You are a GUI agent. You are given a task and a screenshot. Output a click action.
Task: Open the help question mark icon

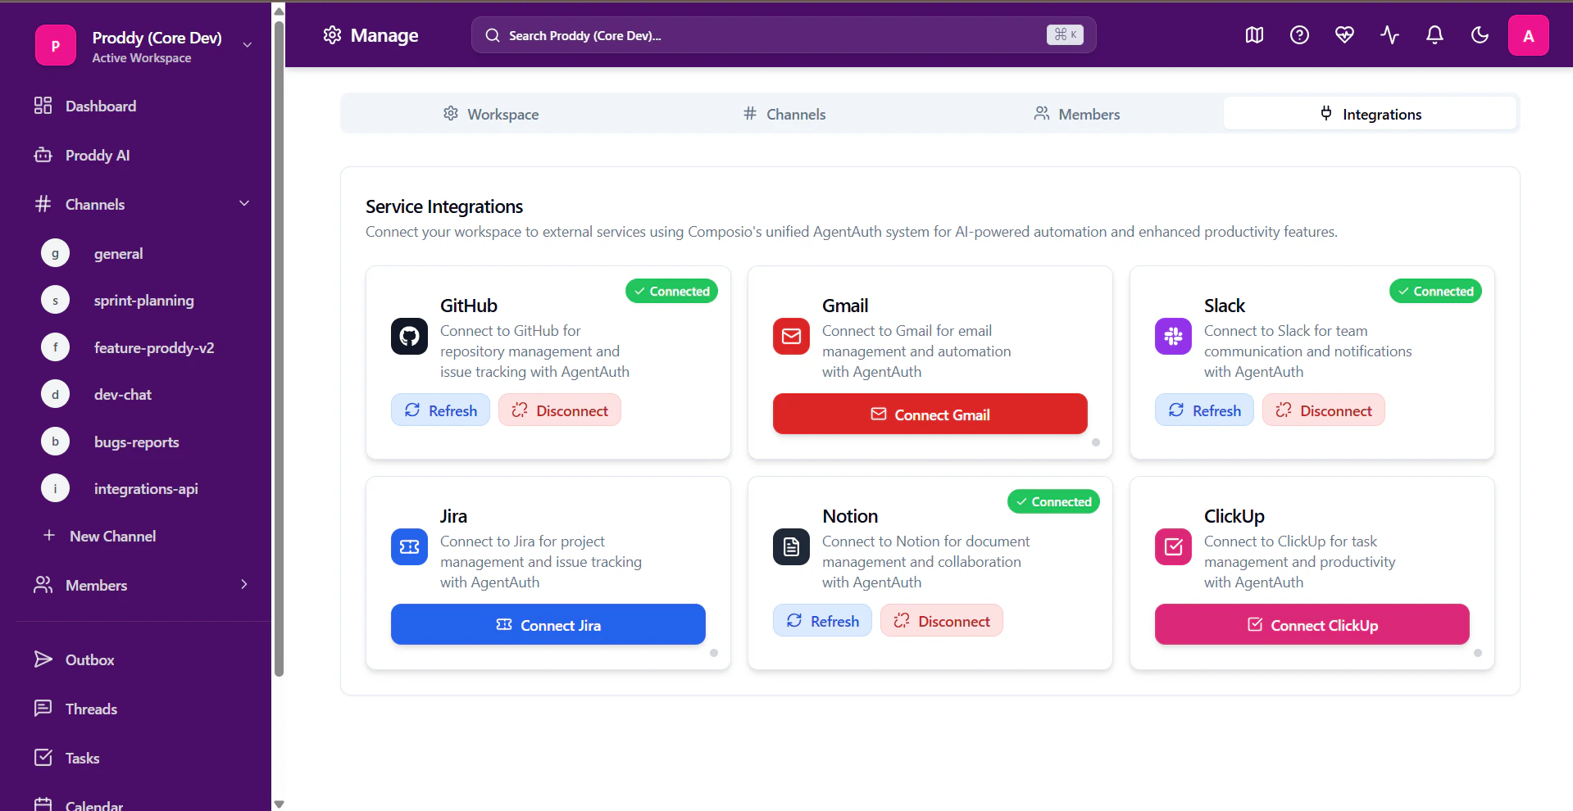click(x=1299, y=35)
